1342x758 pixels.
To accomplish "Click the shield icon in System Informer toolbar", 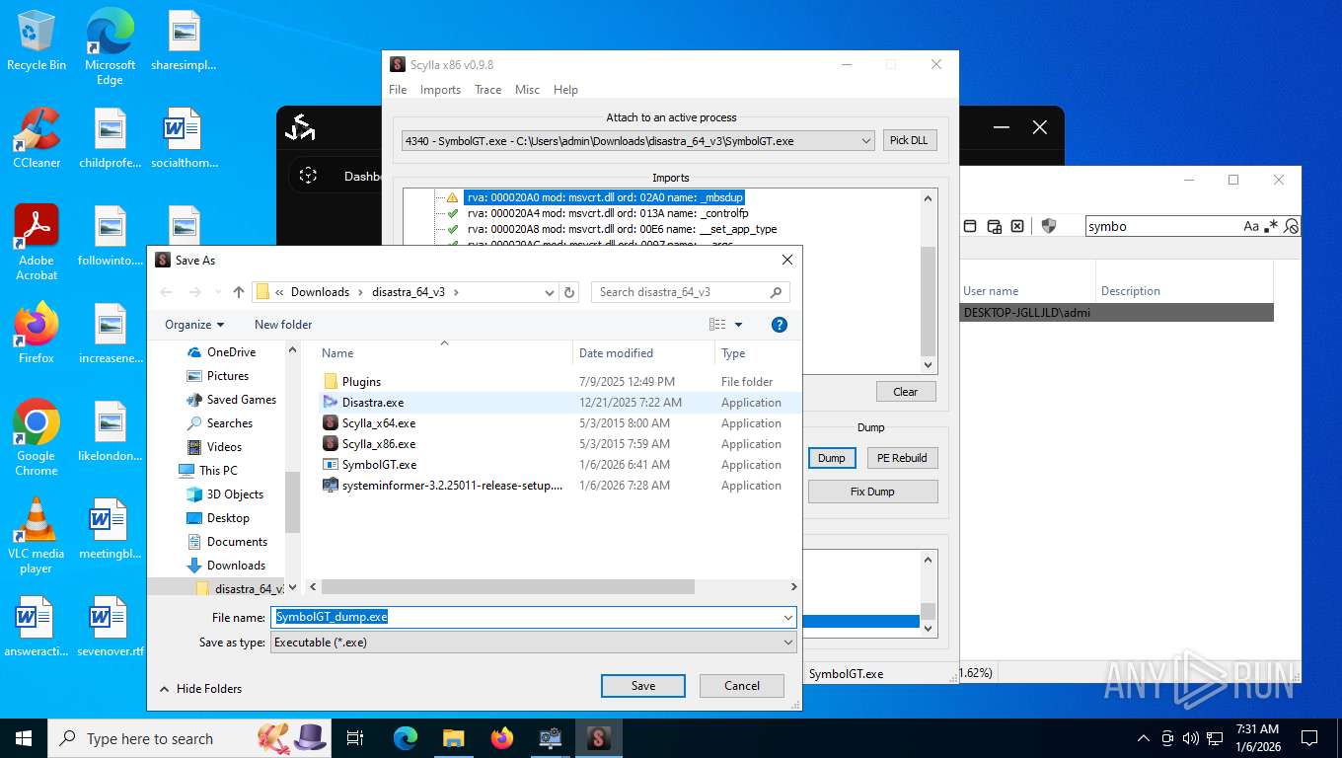I will (1049, 226).
